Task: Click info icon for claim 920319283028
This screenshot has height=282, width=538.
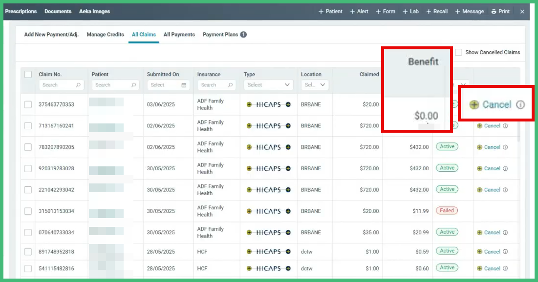Action: [505, 168]
